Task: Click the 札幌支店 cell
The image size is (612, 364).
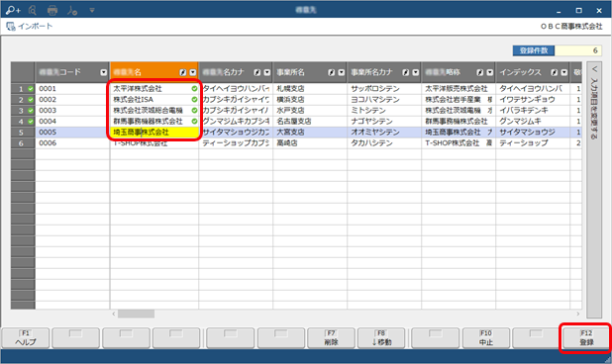Action: point(310,89)
